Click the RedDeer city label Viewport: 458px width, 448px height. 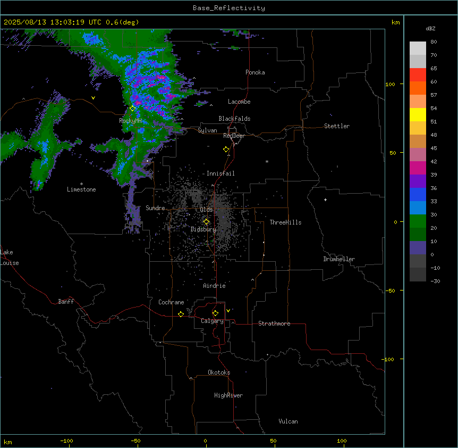tap(234, 136)
